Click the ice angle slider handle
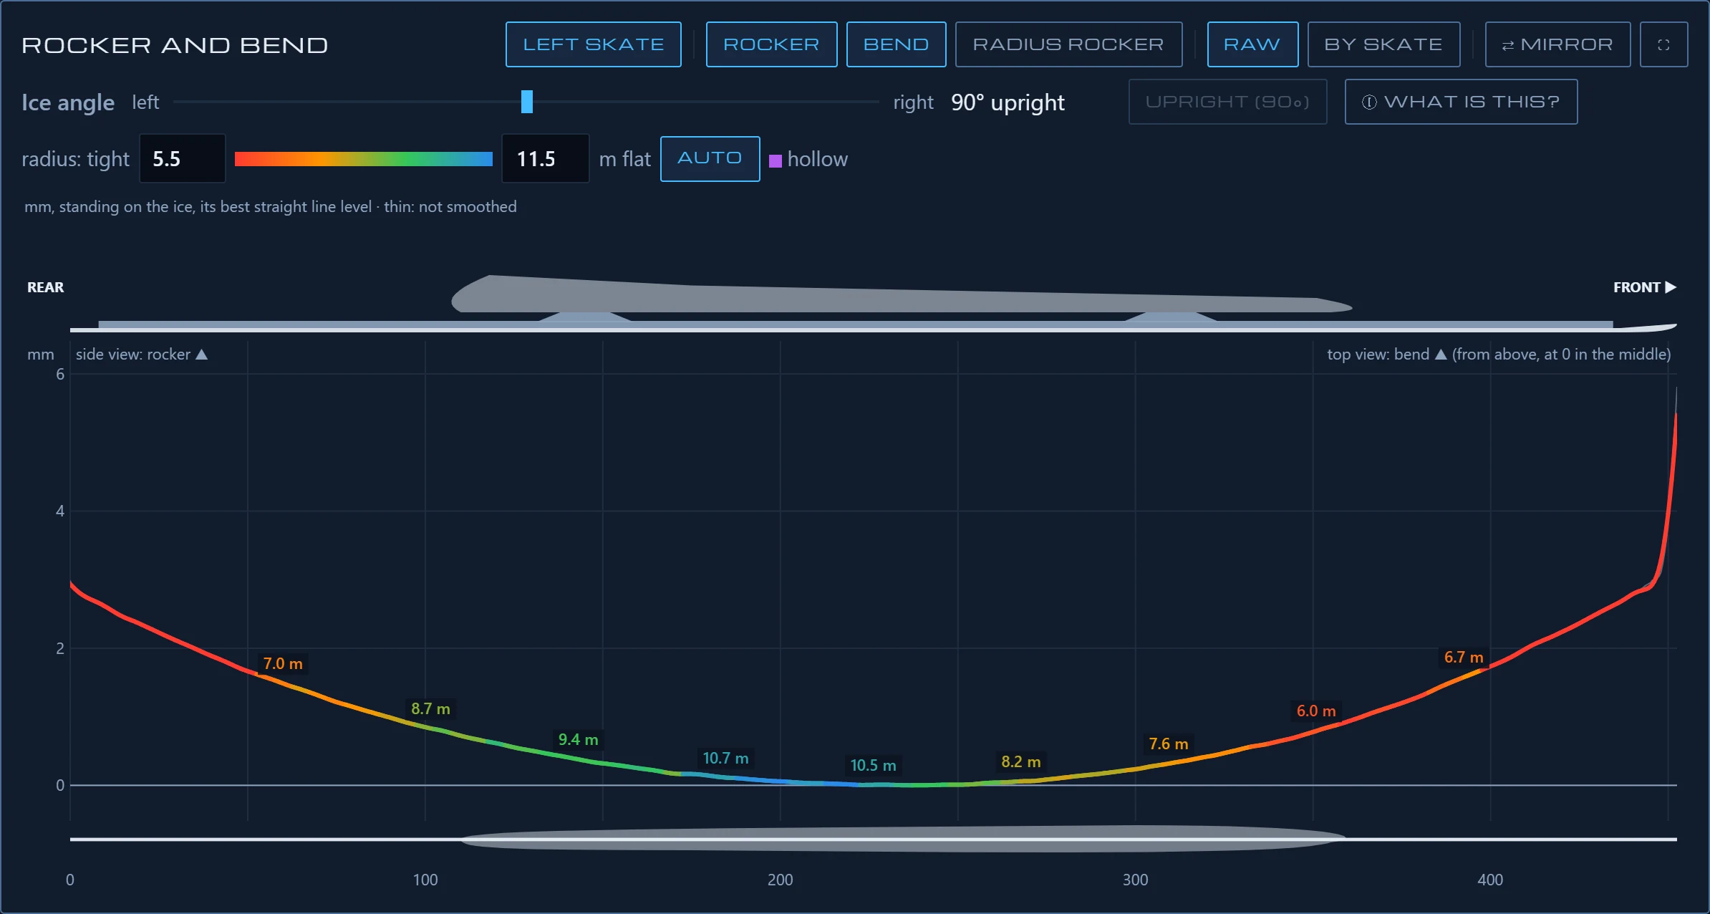 tap(527, 102)
